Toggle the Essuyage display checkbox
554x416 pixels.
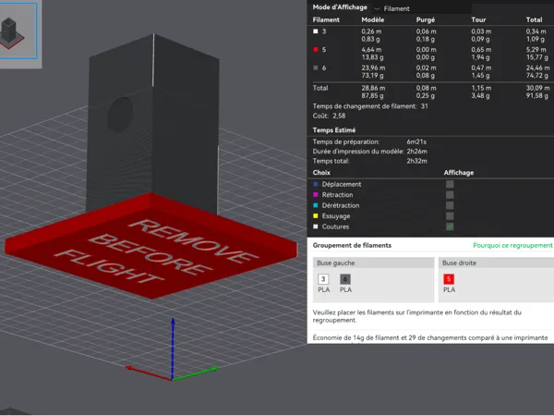click(450, 215)
